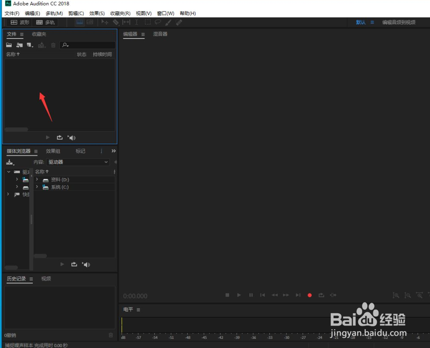430x348 pixels.
Task: Sort files by 状态 column
Action: [82, 54]
